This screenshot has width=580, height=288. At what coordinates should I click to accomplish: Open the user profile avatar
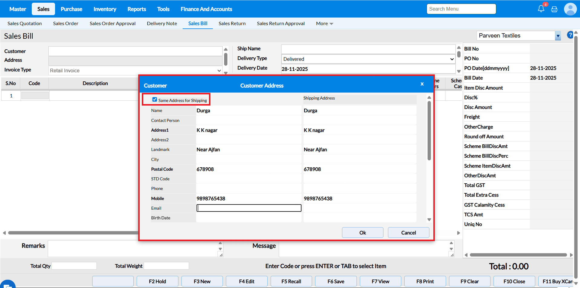570,9
